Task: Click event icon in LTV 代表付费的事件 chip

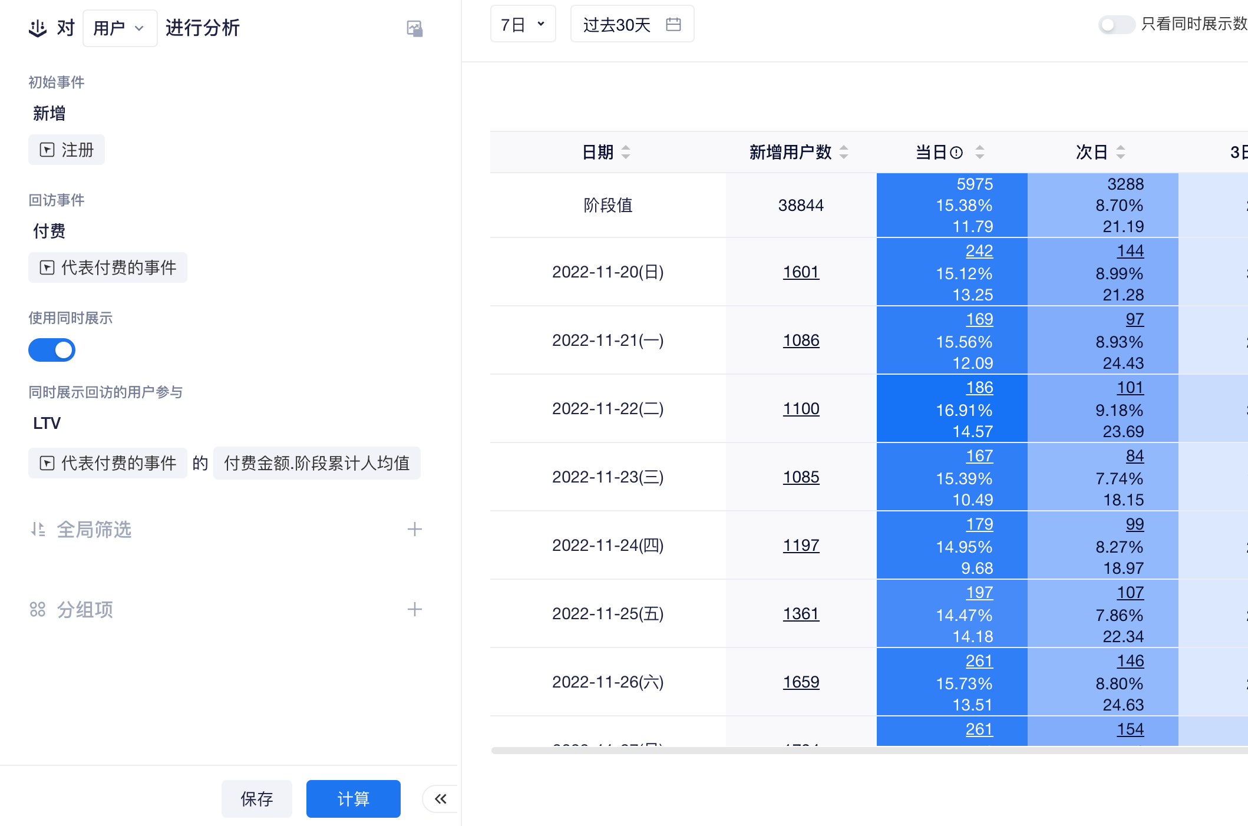Action: [47, 463]
